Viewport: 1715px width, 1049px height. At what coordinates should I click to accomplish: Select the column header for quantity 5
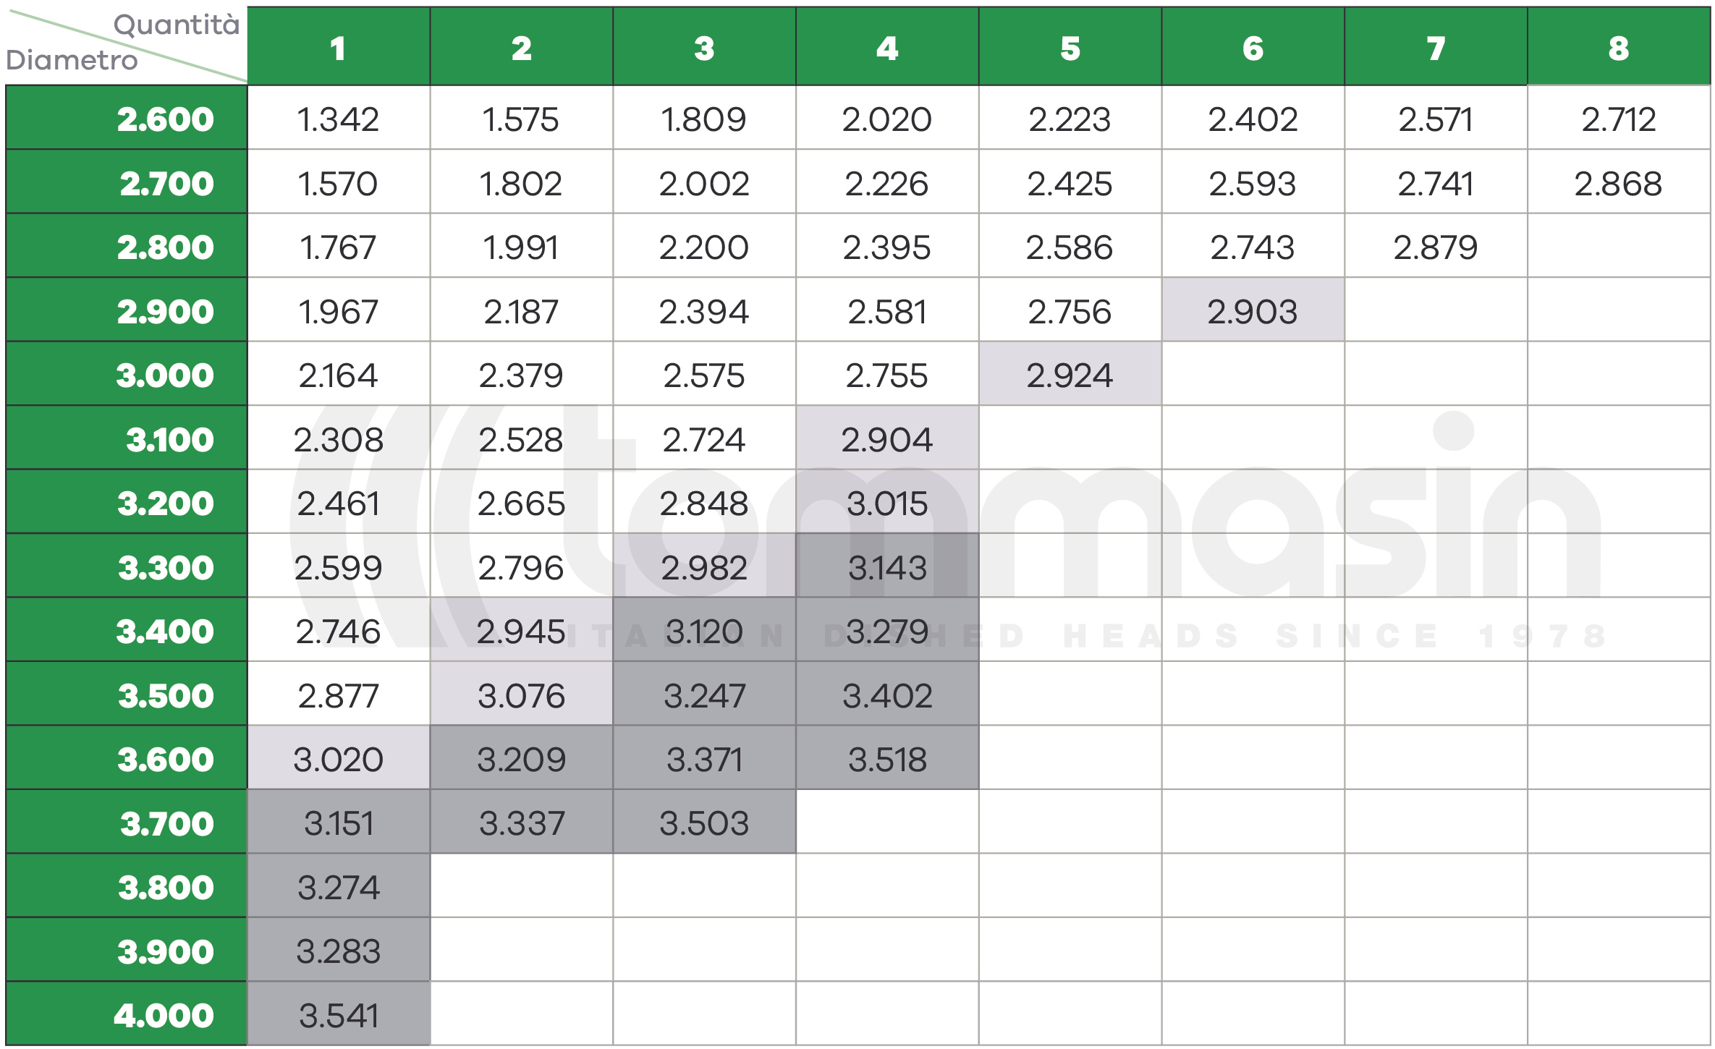tap(1070, 46)
